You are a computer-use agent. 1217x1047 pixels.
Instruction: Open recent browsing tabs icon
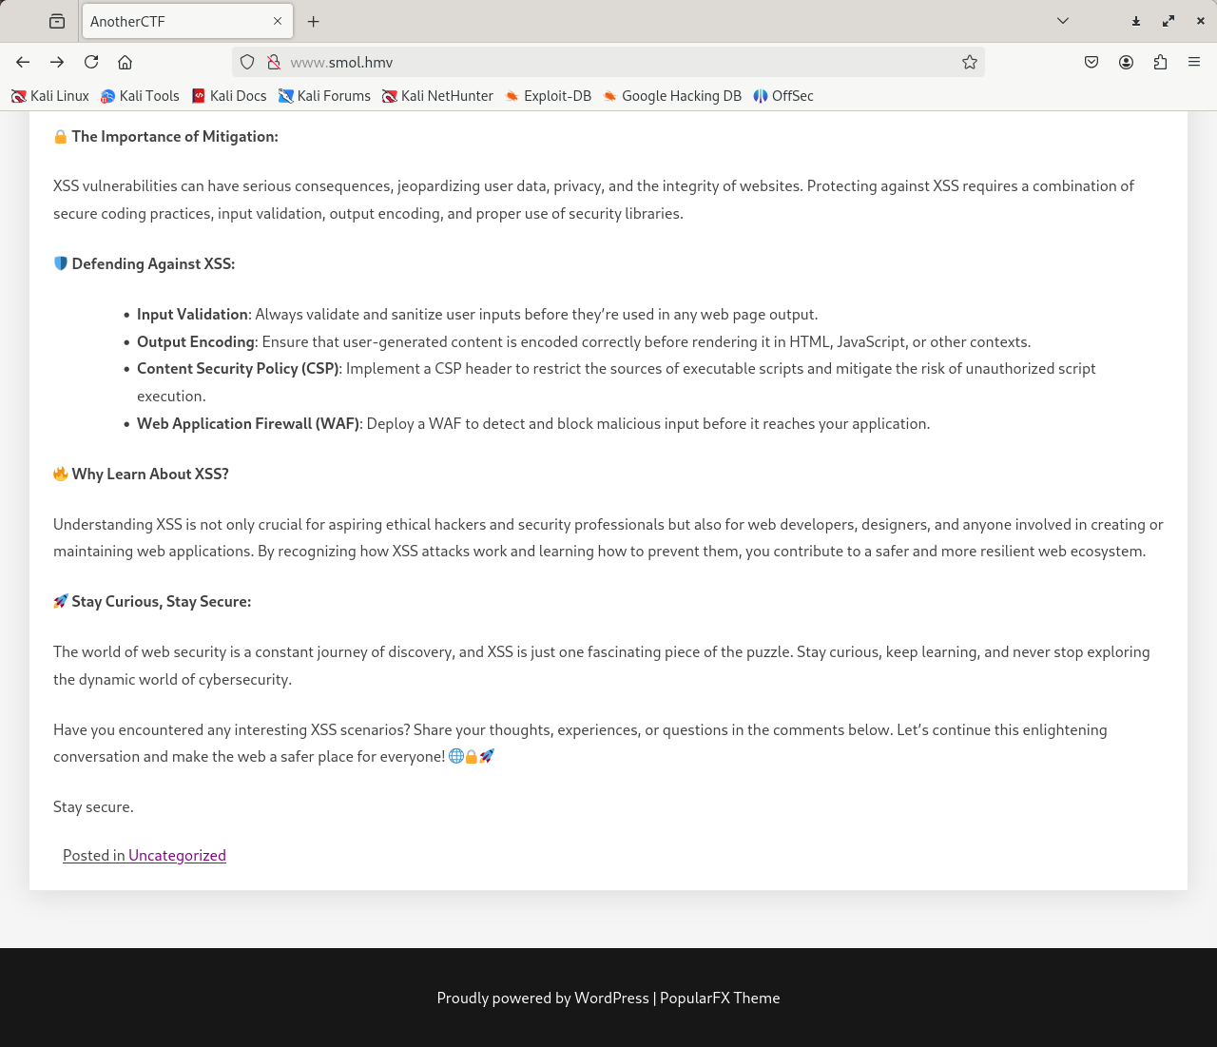(x=57, y=21)
